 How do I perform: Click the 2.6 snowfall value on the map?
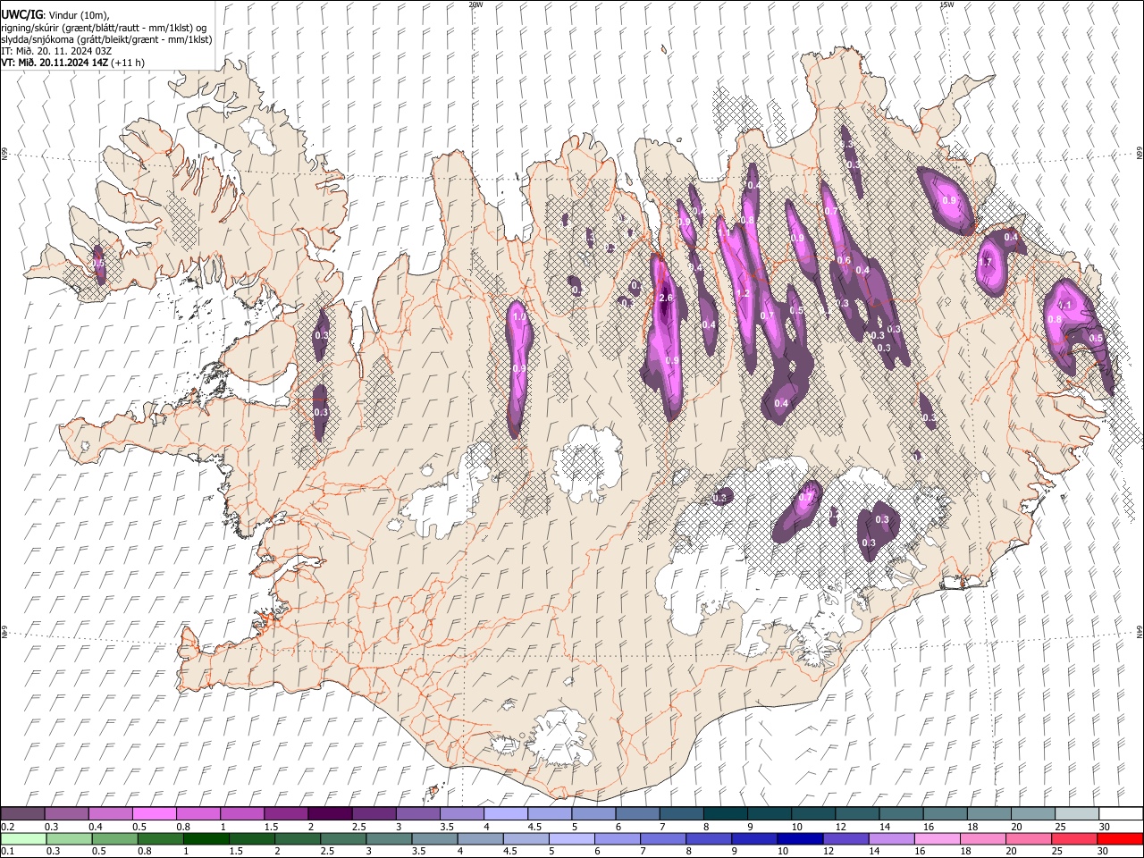click(665, 298)
